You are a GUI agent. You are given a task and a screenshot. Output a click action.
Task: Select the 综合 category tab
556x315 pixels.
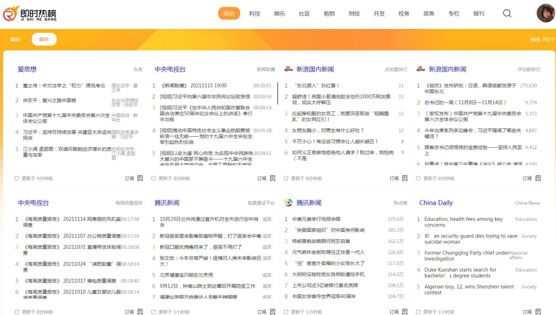(229, 13)
